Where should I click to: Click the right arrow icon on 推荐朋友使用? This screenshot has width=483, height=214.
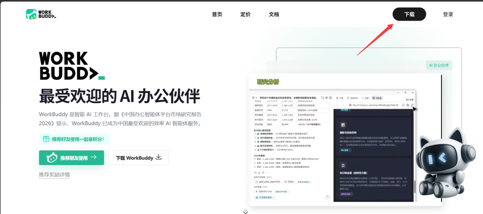tap(94, 157)
